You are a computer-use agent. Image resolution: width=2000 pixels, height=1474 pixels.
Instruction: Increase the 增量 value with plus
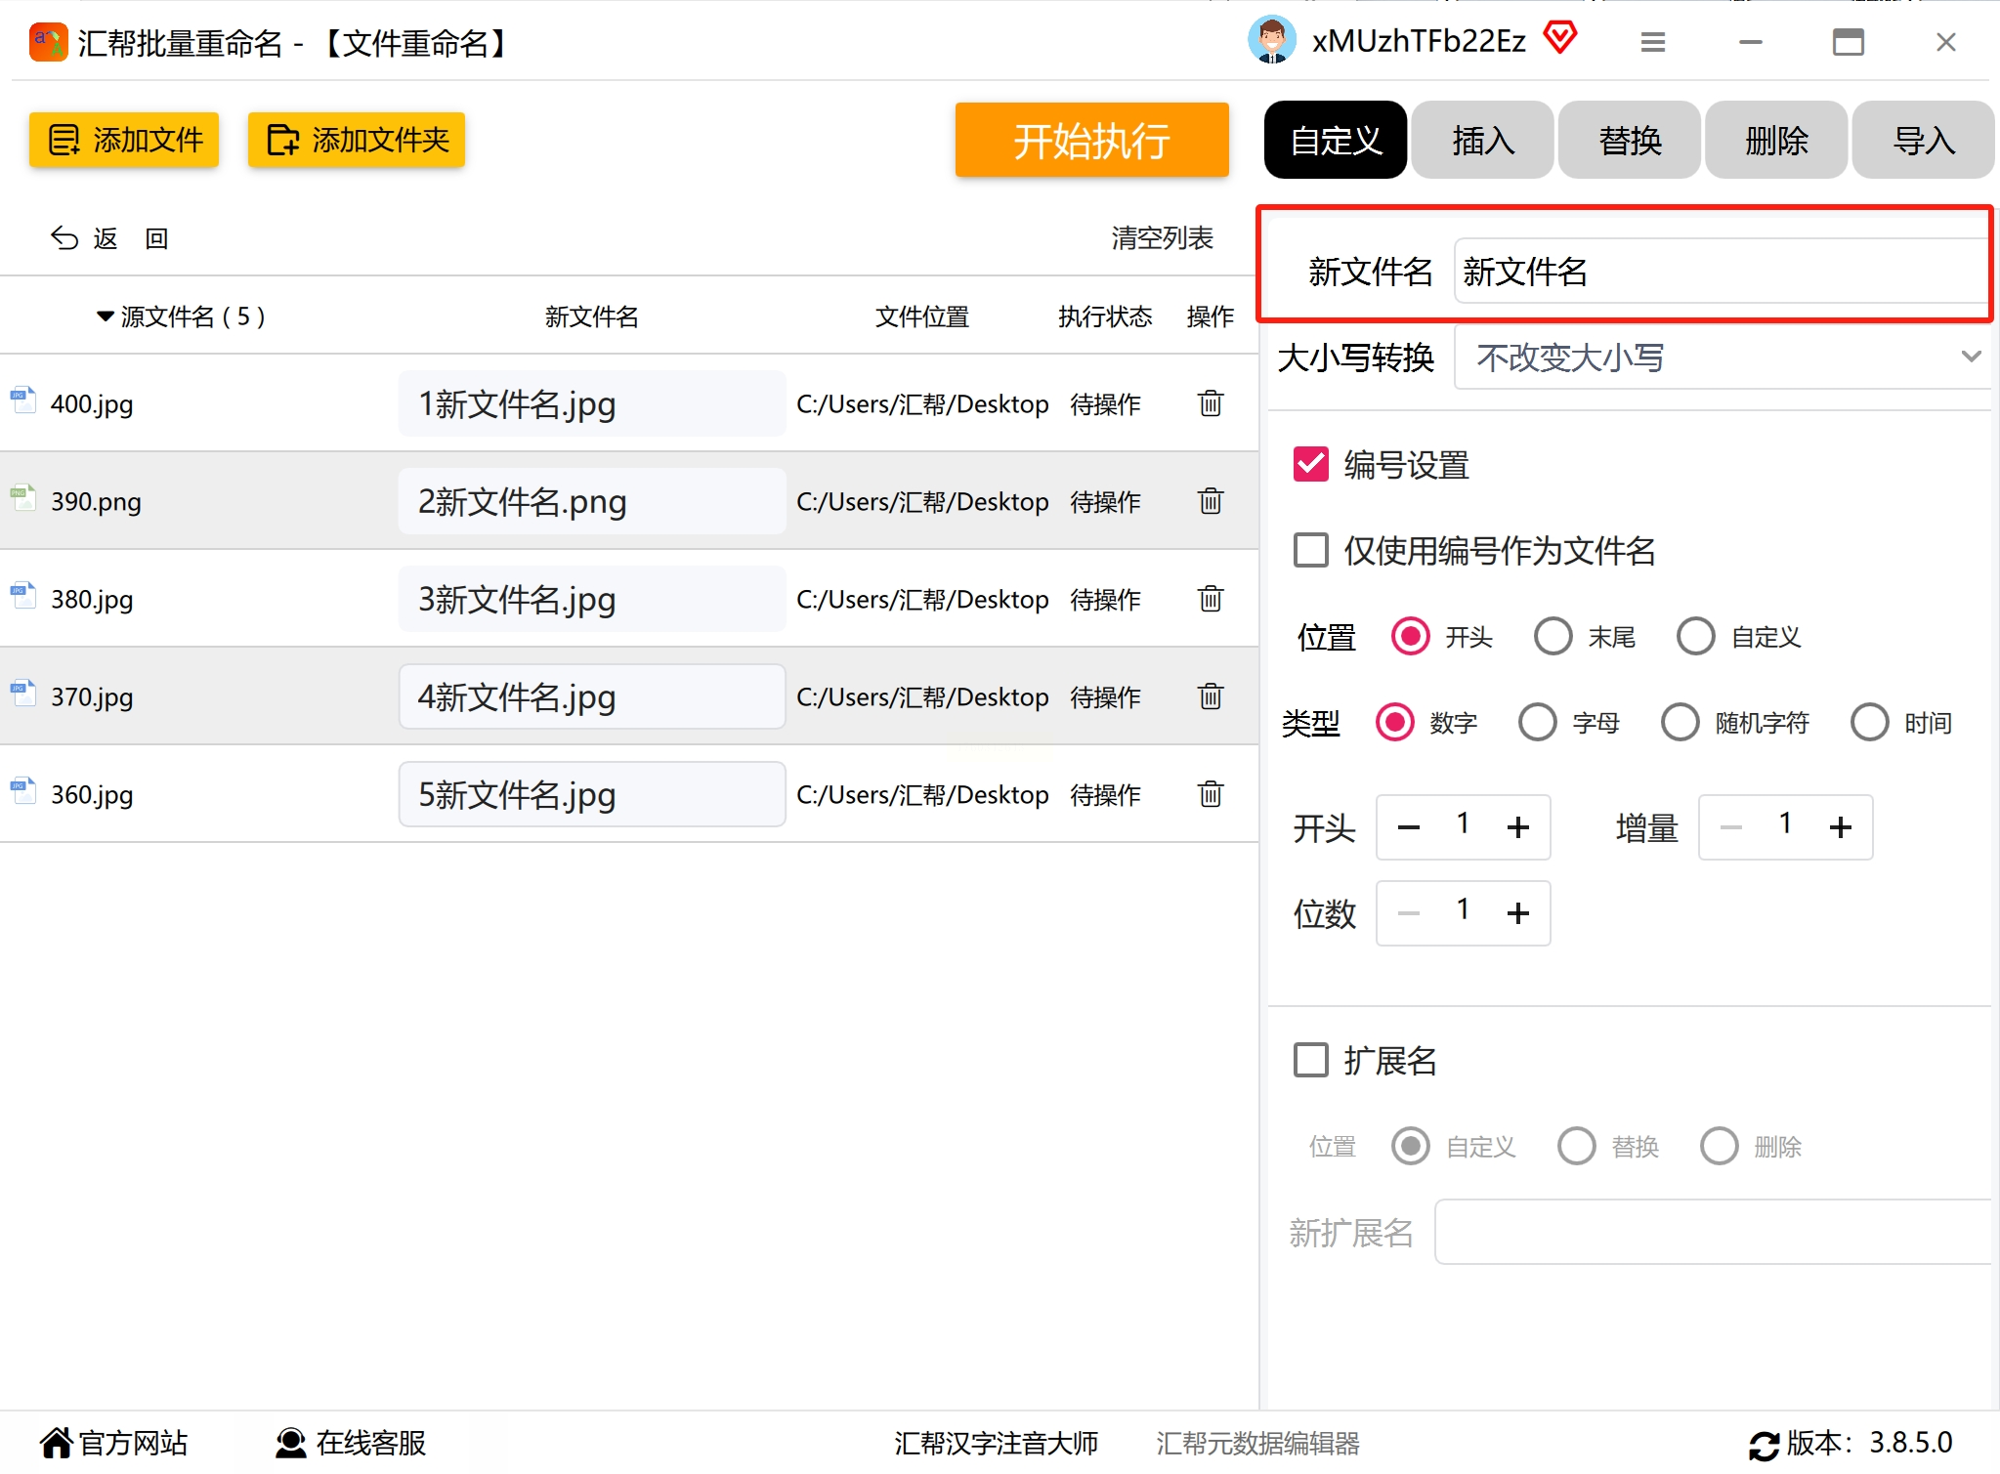point(1840,827)
